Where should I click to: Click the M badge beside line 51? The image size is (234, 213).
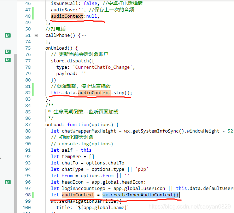click(8, 35)
